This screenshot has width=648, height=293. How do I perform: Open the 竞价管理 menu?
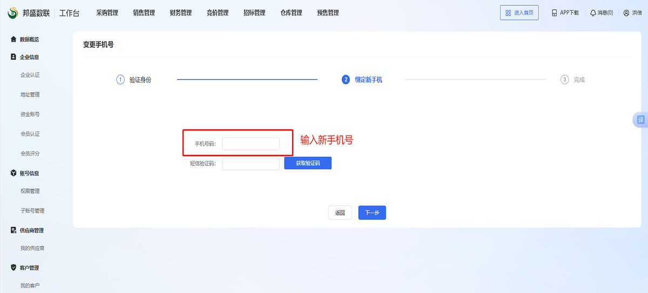[218, 13]
